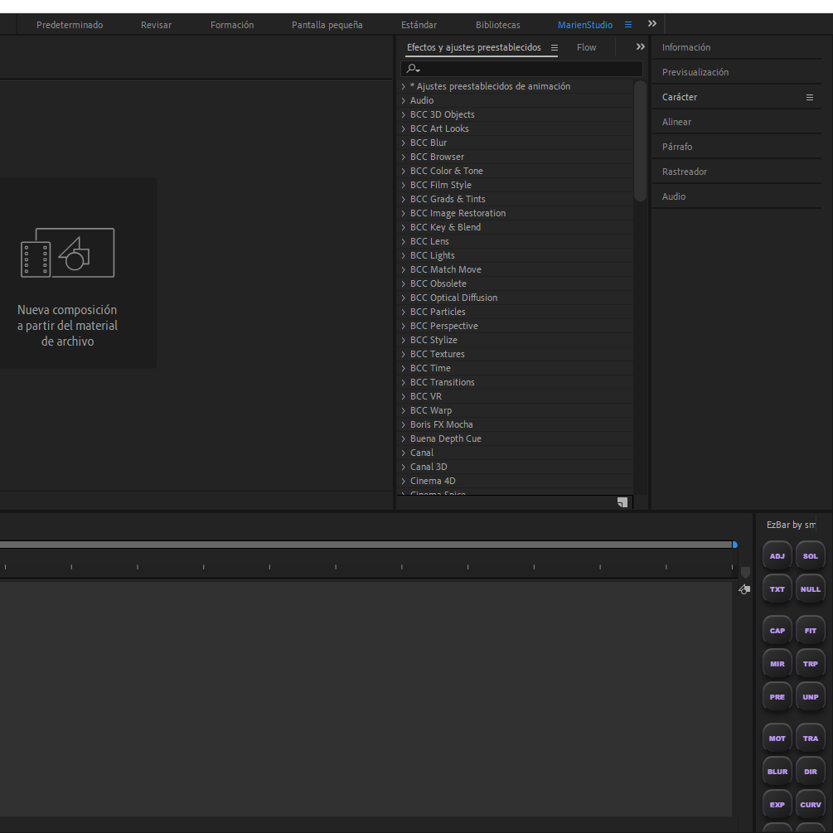Click the ADJ button in EzBar
Screen dimensions: 833x833
(777, 555)
